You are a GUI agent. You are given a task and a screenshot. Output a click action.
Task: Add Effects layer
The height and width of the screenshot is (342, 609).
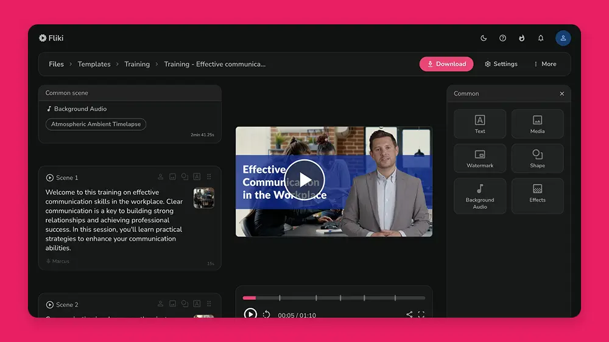pyautogui.click(x=537, y=196)
